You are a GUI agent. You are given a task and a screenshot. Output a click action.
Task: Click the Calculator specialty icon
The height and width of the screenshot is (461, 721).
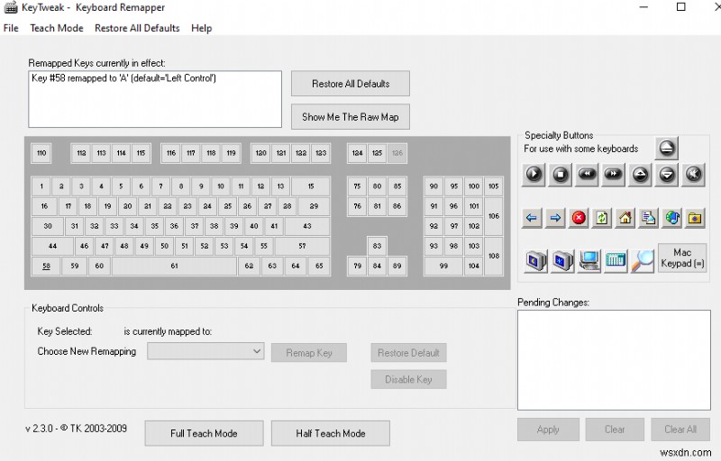coord(616,261)
